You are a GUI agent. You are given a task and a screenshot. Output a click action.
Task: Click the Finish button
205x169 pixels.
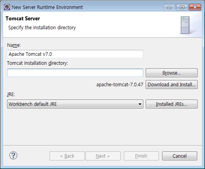[141, 156]
